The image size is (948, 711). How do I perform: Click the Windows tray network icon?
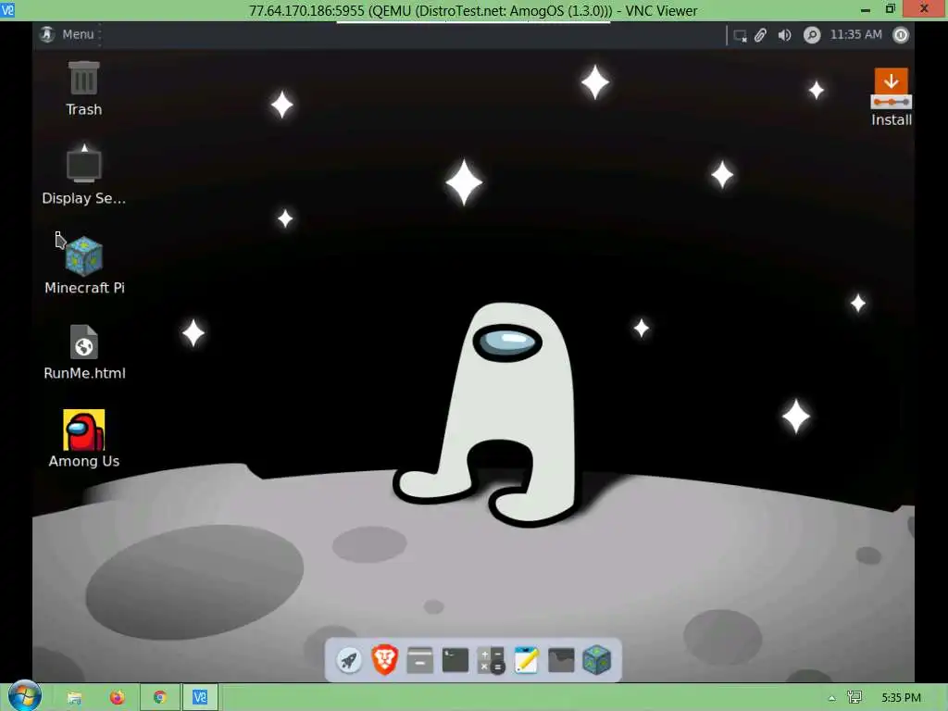coord(854,698)
